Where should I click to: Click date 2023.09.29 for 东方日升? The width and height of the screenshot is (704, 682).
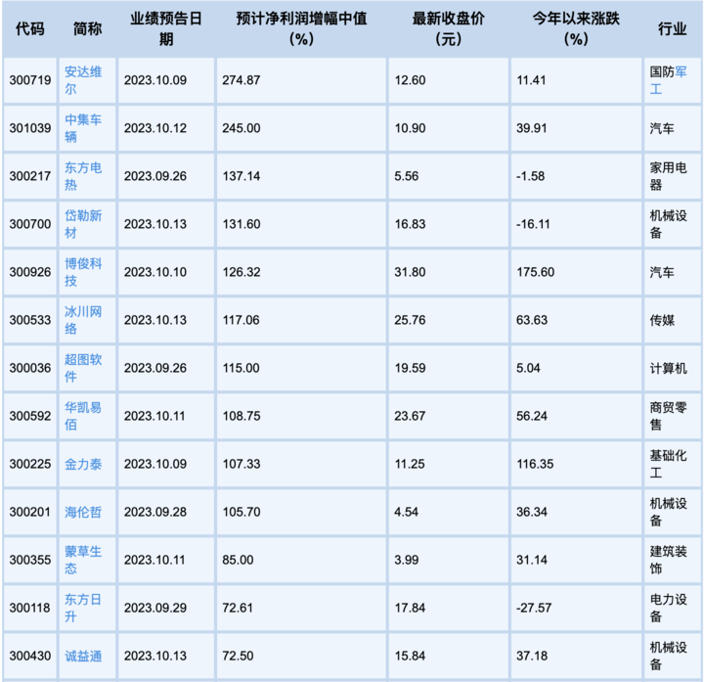155,608
